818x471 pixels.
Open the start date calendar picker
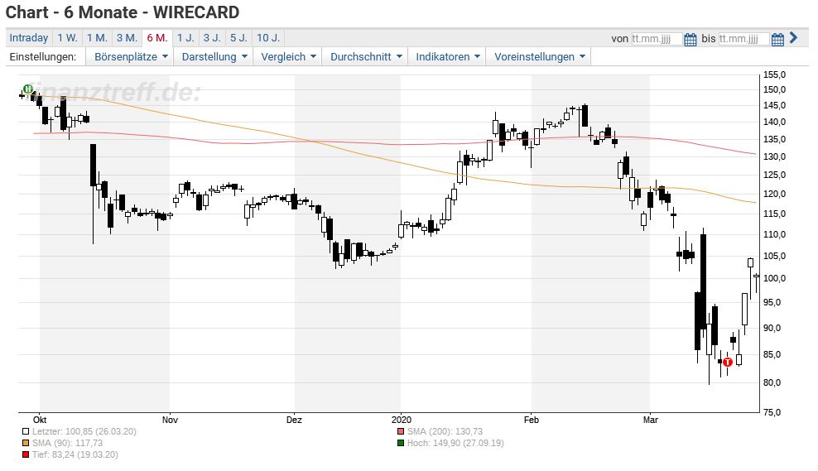[x=690, y=39]
